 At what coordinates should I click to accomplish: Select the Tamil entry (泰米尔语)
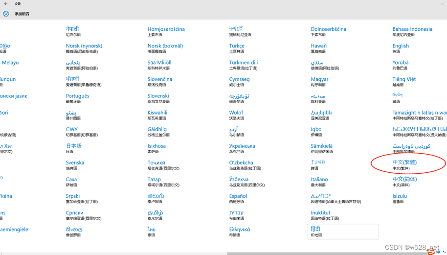pyautogui.click(x=155, y=215)
